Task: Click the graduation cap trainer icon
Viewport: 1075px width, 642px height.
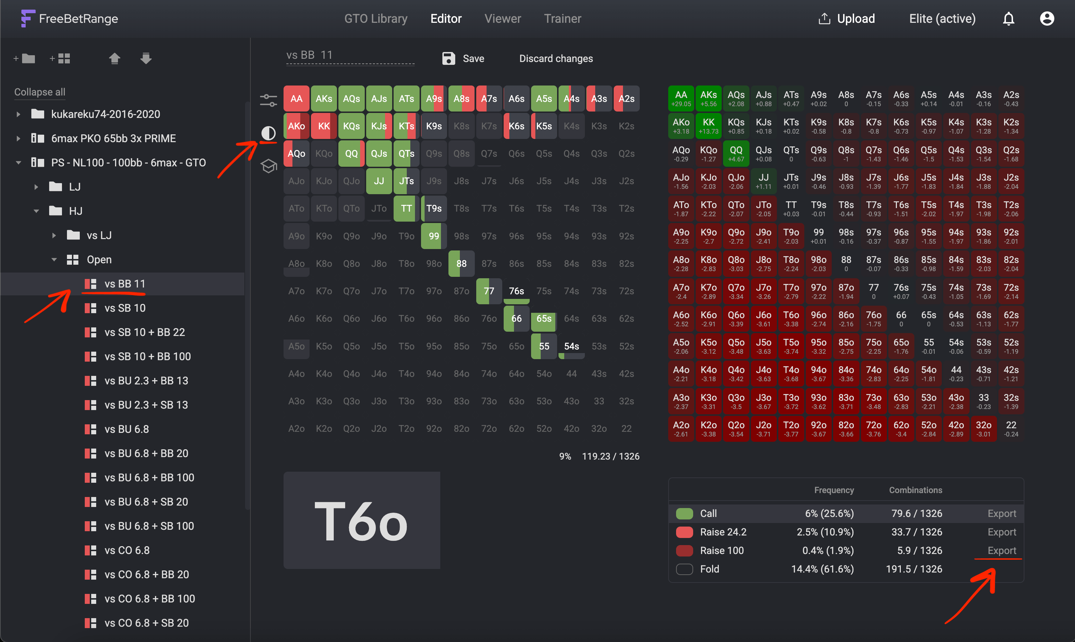Action: pyautogui.click(x=268, y=166)
